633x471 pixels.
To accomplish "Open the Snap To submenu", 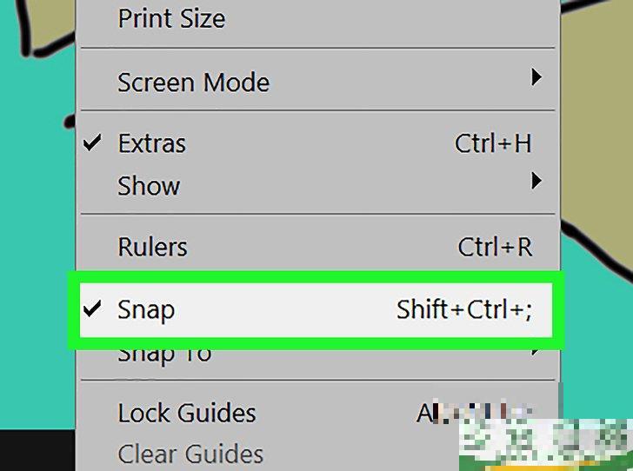I will (164, 356).
